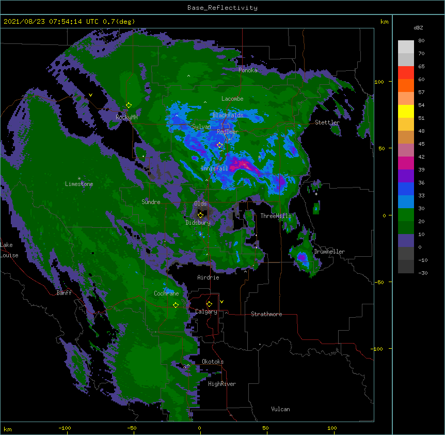
Task: Select the gold 51 dBZ legend swatch
Action: pos(406,124)
